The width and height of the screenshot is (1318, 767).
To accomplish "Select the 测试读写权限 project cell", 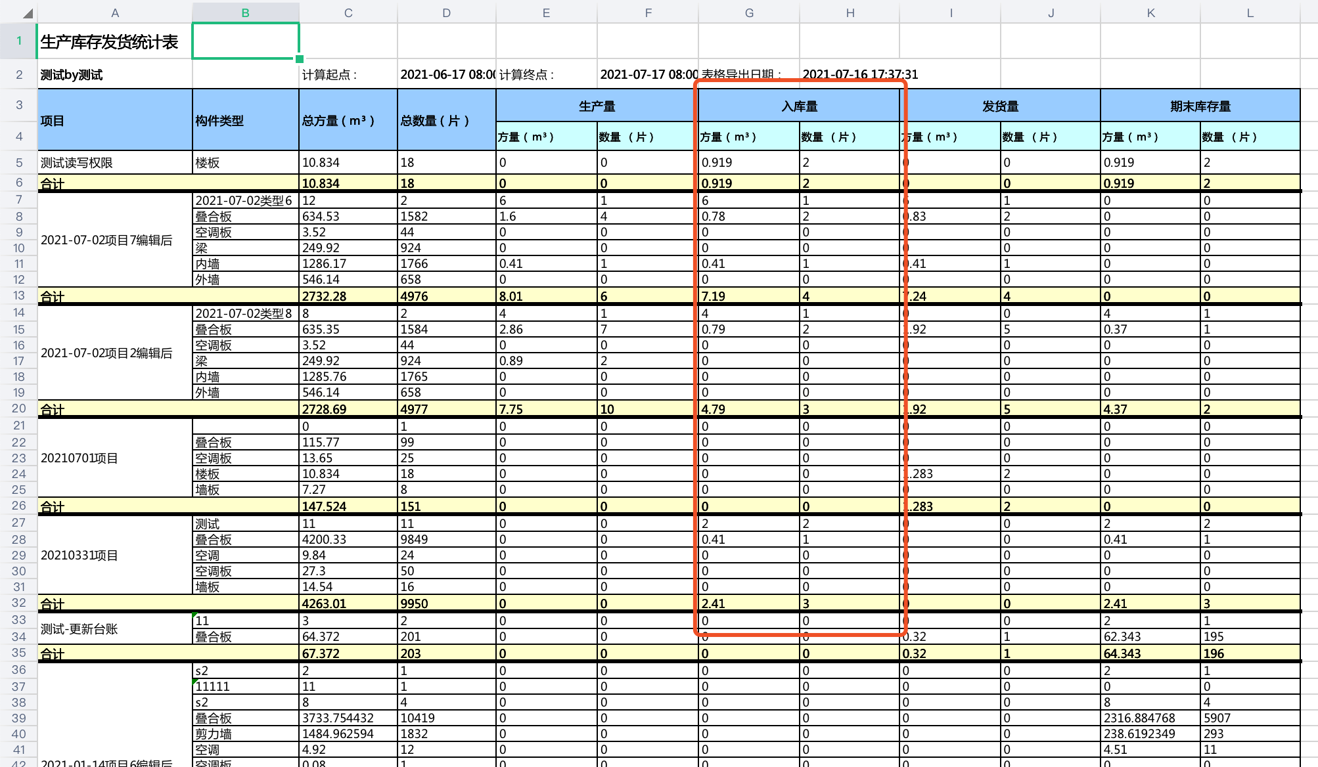I will coord(115,162).
